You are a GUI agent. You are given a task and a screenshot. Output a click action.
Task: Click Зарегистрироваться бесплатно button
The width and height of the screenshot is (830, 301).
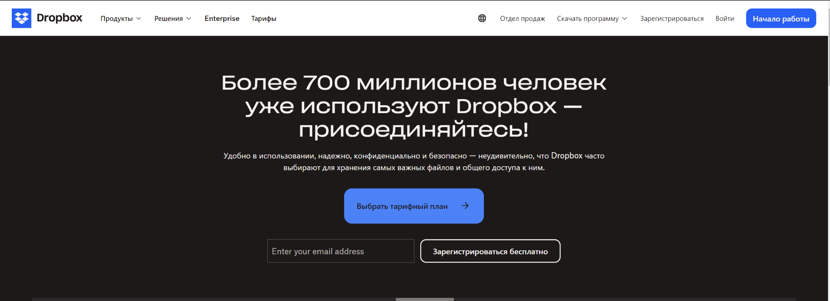pyautogui.click(x=490, y=251)
